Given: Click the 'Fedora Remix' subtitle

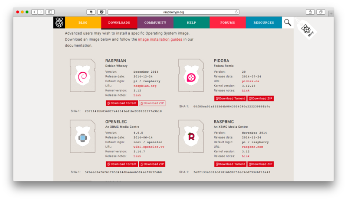Looking at the screenshot, I should point(223,66).
